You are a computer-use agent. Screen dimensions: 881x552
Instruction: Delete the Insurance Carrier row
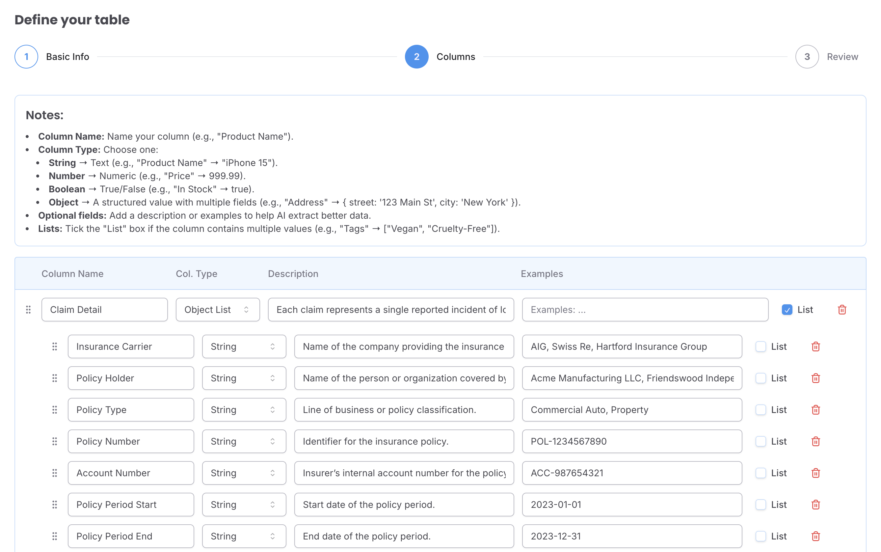(816, 346)
